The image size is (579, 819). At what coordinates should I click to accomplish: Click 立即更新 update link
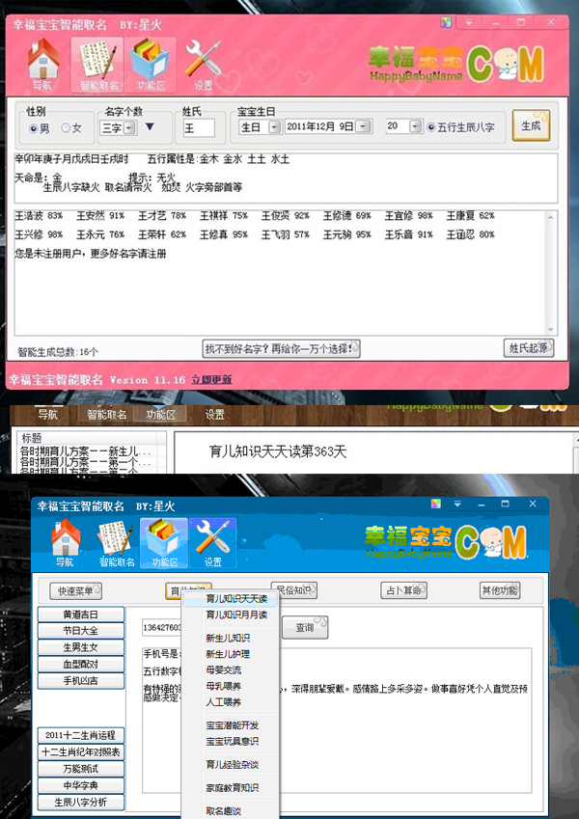211,380
